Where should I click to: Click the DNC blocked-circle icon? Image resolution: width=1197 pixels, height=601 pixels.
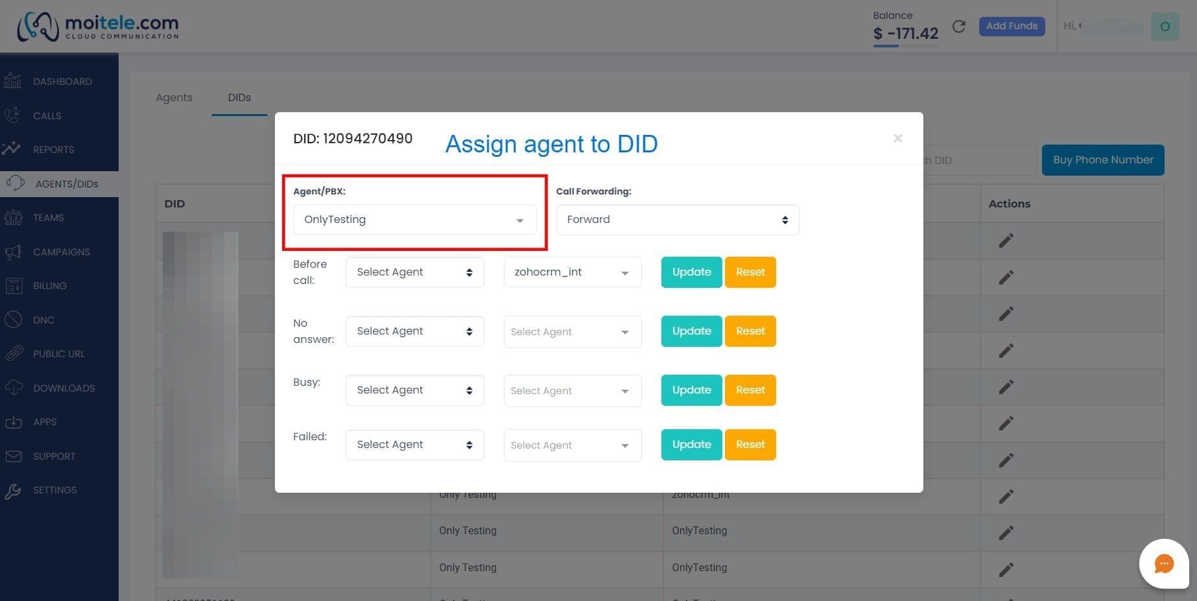pos(13,320)
